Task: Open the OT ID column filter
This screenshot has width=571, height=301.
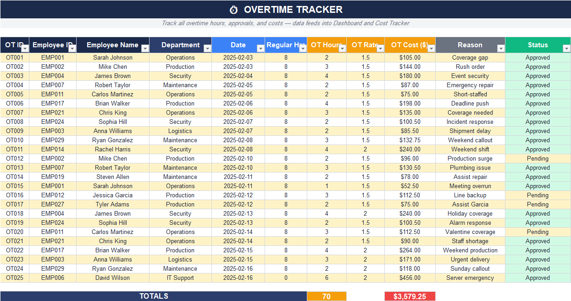Action: pyautogui.click(x=26, y=48)
